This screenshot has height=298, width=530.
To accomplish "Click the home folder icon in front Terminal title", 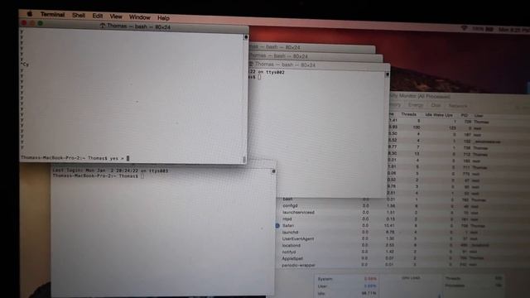I will [103, 26].
